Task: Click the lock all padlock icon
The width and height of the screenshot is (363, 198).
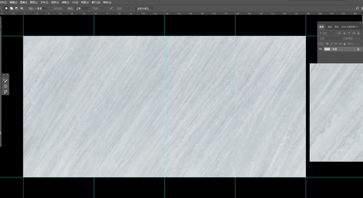Action: coord(344,44)
